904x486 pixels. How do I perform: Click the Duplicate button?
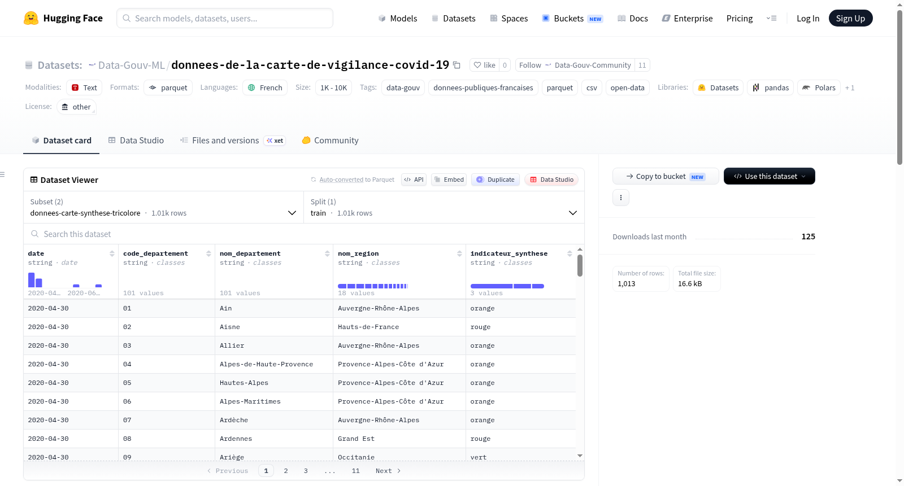click(496, 179)
